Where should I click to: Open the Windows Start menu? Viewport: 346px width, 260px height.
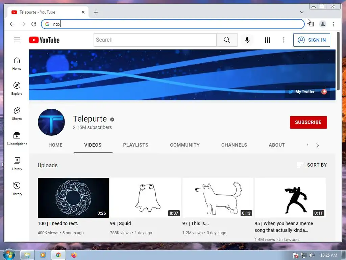8,255
